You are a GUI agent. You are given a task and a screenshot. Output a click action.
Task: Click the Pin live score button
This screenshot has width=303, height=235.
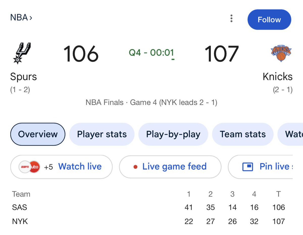pyautogui.click(x=261, y=167)
